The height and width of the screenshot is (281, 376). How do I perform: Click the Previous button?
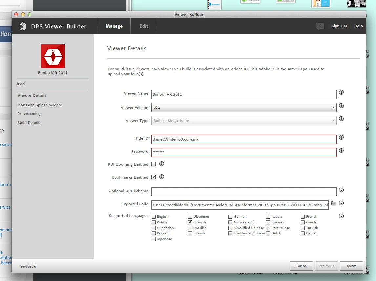pos(326,266)
